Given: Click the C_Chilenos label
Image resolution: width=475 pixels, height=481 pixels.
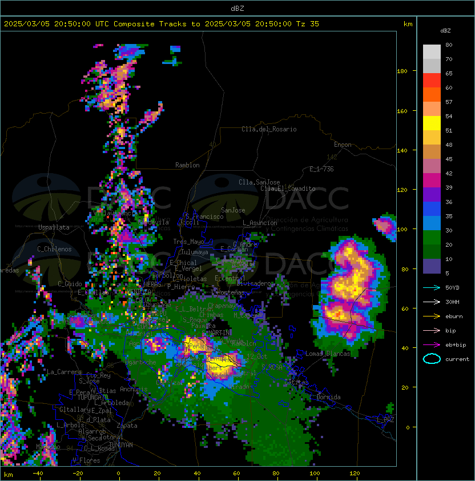Looking at the screenshot, I should tap(54, 249).
